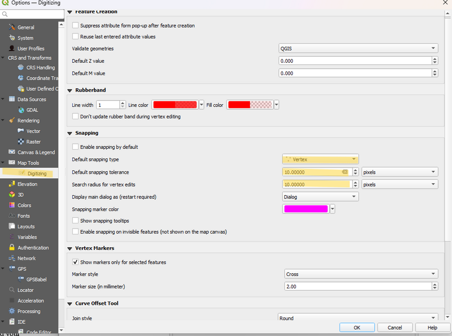Open search radius units dropdown

(x=400, y=184)
